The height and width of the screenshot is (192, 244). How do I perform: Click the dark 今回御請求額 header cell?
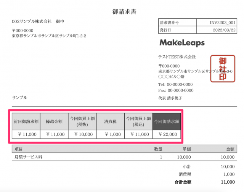166,121
